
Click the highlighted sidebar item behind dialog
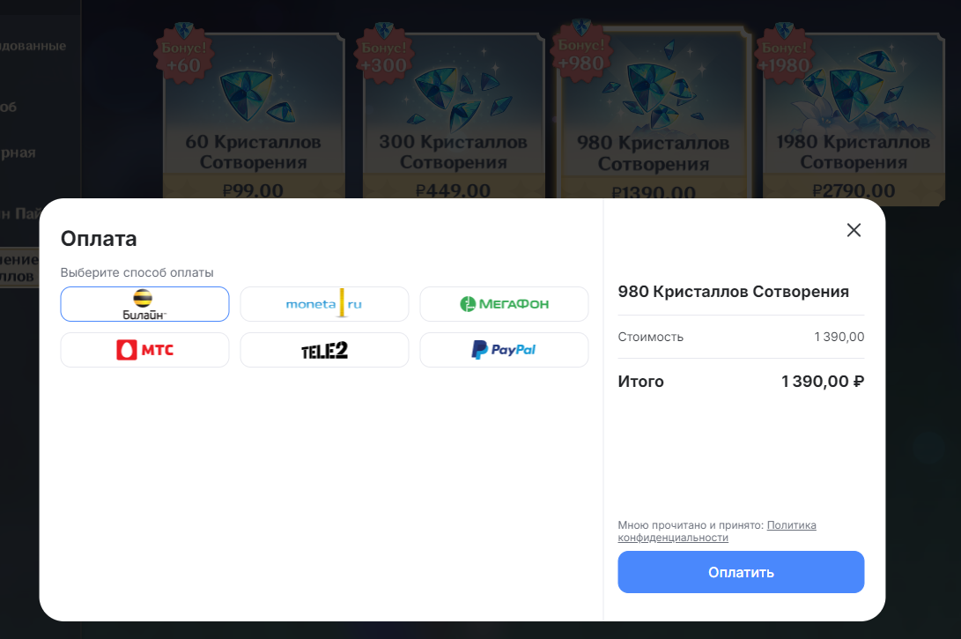18,267
